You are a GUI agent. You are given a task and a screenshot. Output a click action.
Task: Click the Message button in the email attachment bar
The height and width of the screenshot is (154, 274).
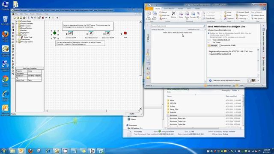click(213, 45)
